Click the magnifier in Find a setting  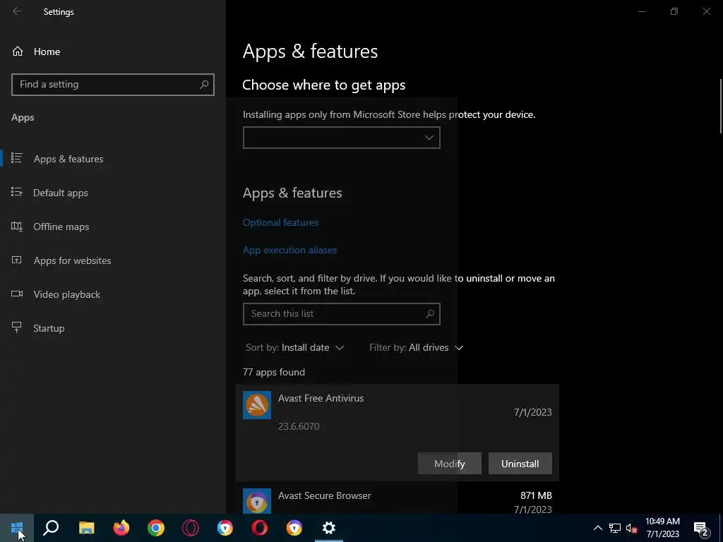(x=204, y=85)
